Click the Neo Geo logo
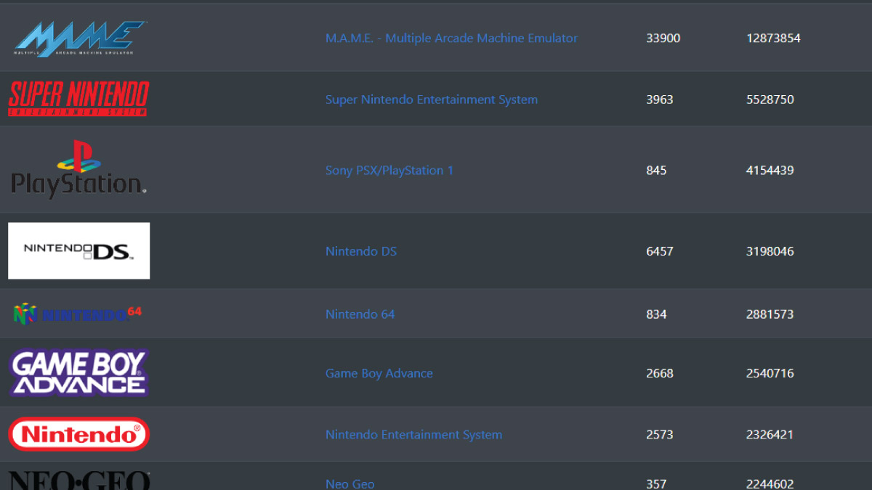The width and height of the screenshot is (872, 490). [78, 481]
